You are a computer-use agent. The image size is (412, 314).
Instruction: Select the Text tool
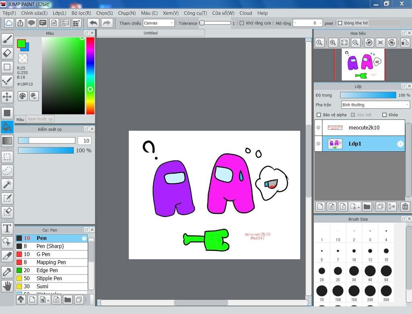[7, 228]
